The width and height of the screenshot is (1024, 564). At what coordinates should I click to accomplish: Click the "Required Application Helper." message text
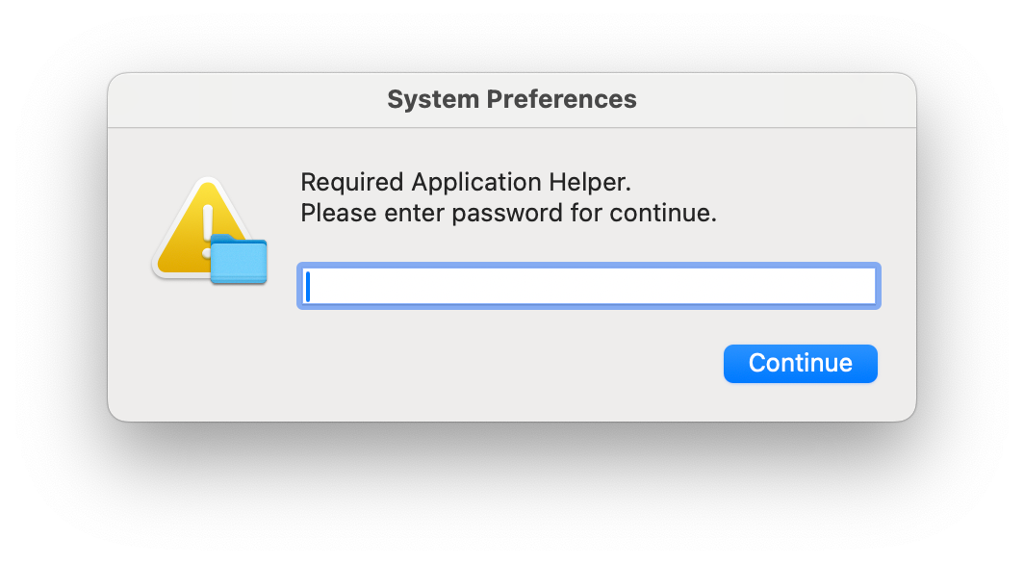click(x=466, y=182)
